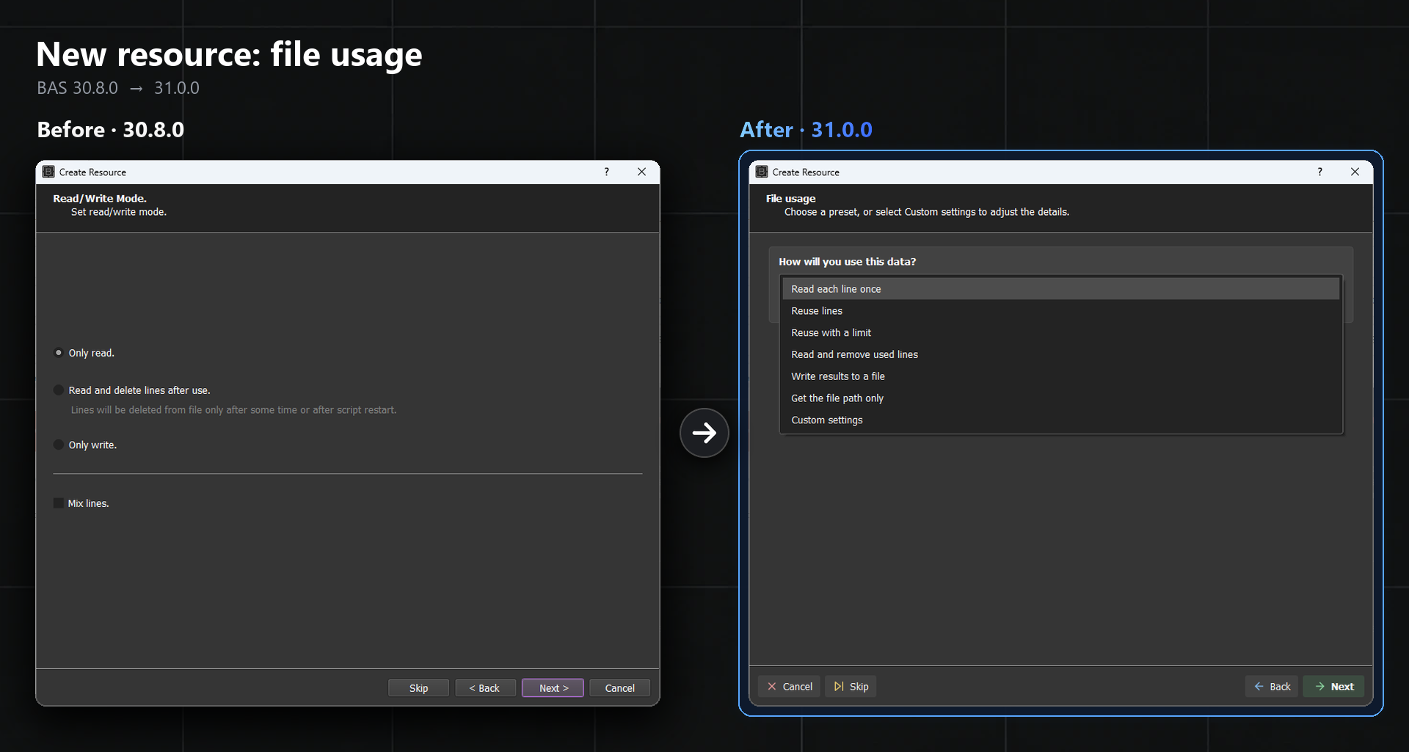
Task: Click Skip in the Before 30.8.0 dialog
Action: (x=418, y=688)
